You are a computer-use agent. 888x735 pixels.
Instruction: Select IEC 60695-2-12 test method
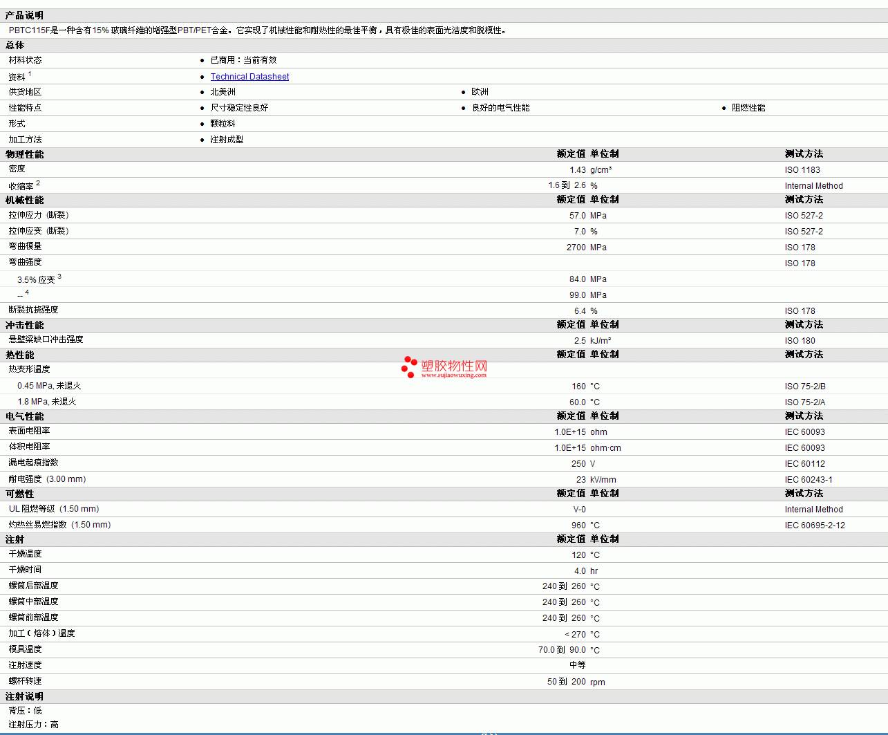[815, 525]
